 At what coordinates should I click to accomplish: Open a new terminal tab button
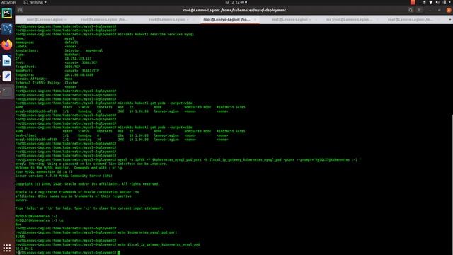(20, 10)
